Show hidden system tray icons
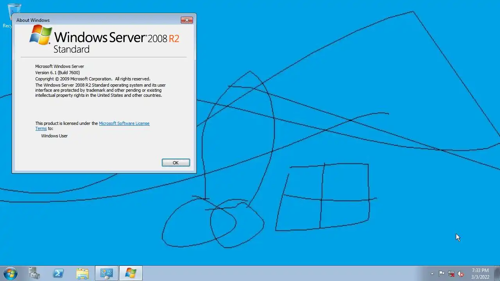Viewport: 500px width, 281px height. (432, 274)
